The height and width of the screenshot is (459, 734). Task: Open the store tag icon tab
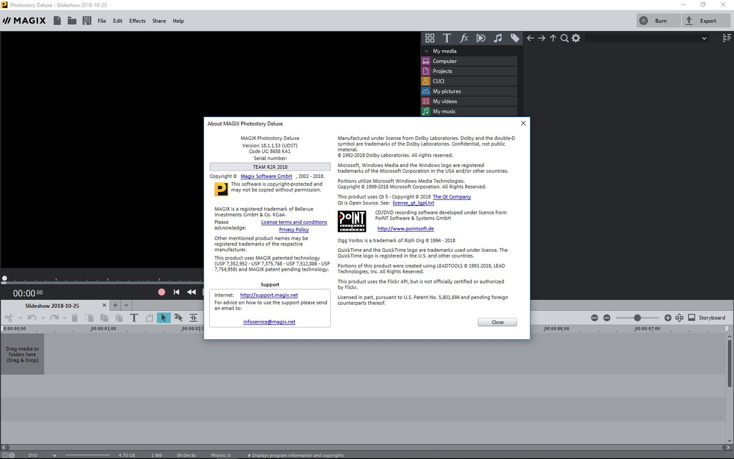pos(515,38)
